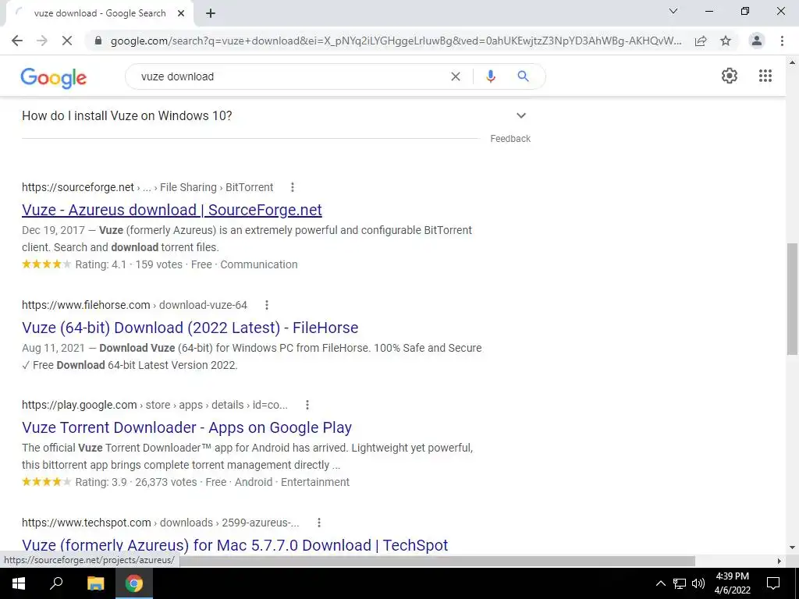
Task: Go to the Google logo homepage
Action: point(54,78)
